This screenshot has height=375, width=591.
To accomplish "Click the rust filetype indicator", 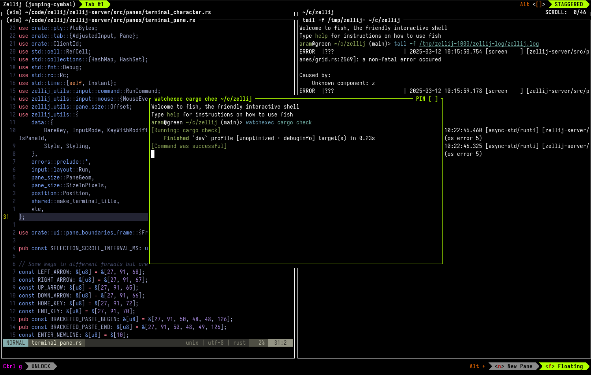I will (240, 343).
